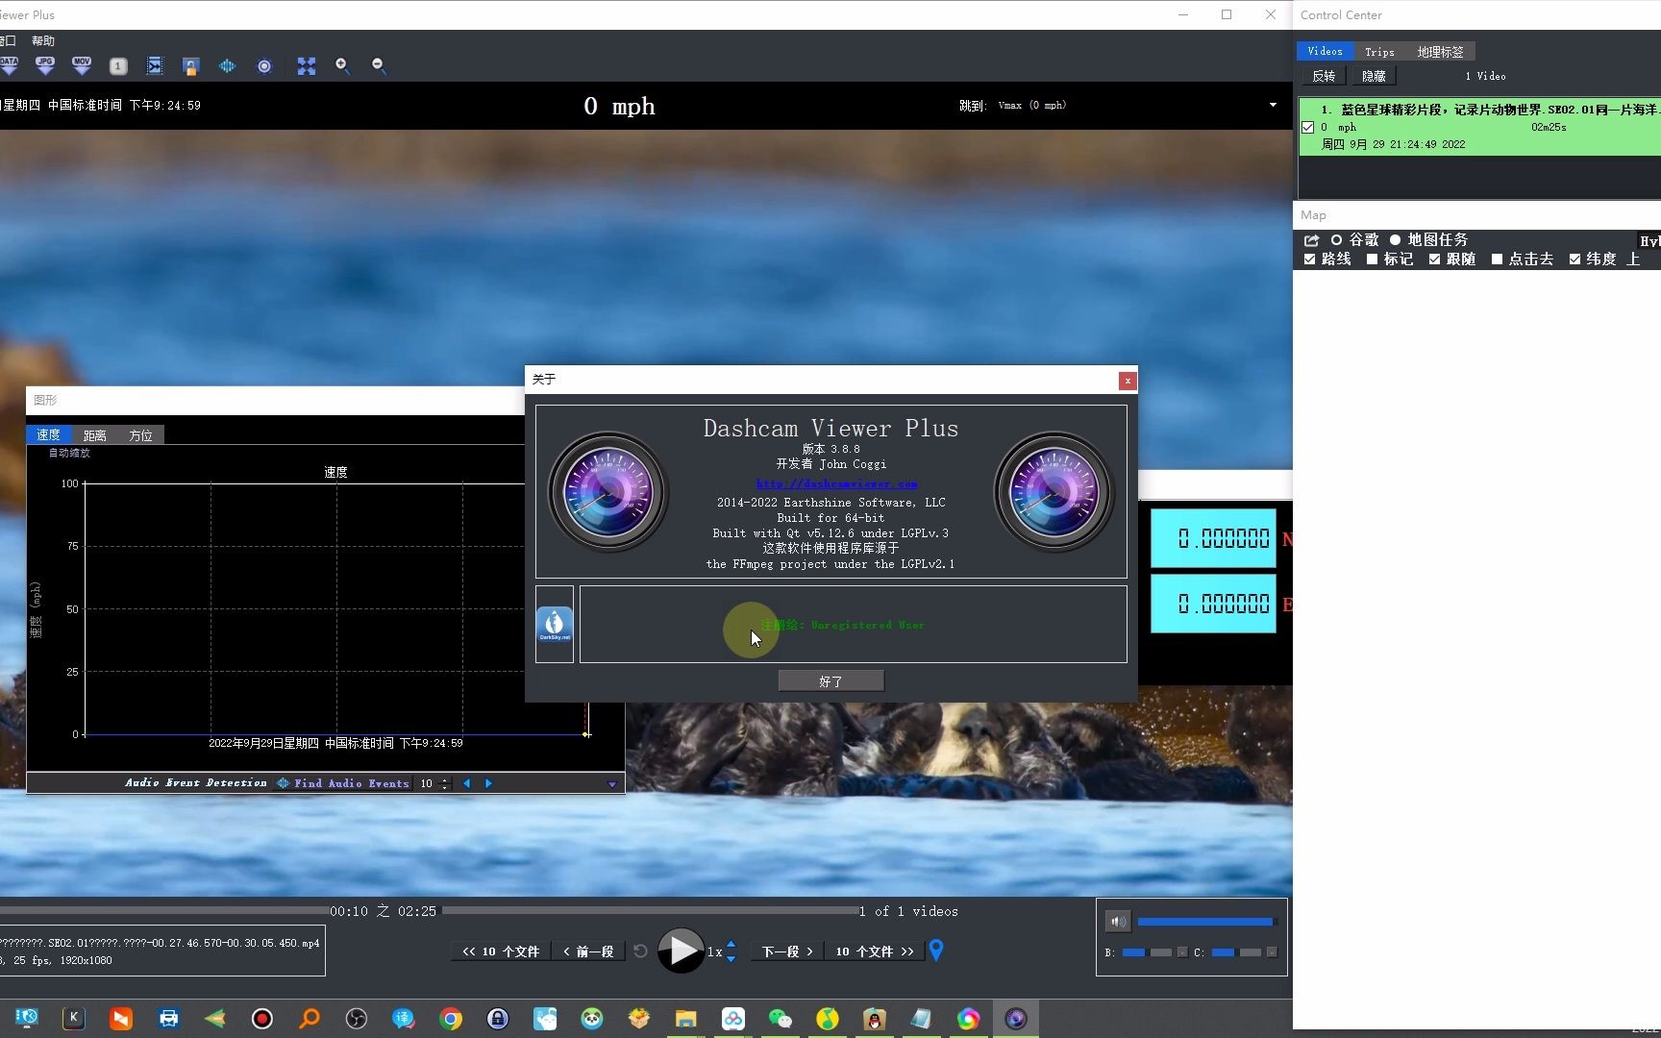Image resolution: width=1661 pixels, height=1038 pixels.
Task: Select the 谷歌 map radio button
Action: 1336,240
